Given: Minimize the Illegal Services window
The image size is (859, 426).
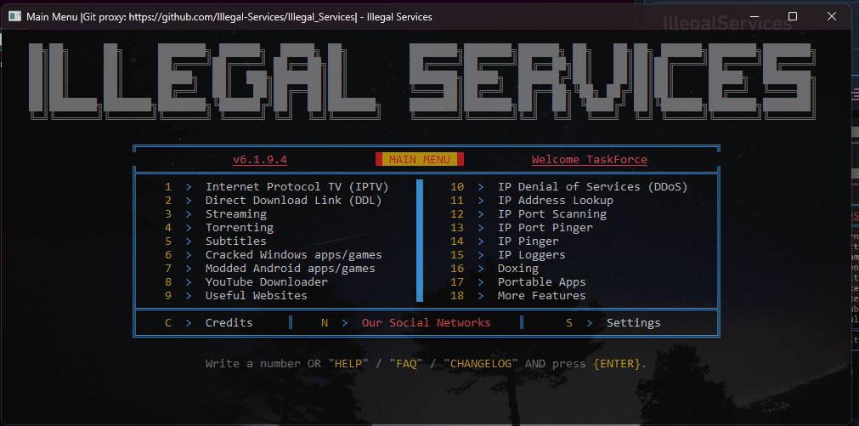Looking at the screenshot, I should tap(753, 16).
